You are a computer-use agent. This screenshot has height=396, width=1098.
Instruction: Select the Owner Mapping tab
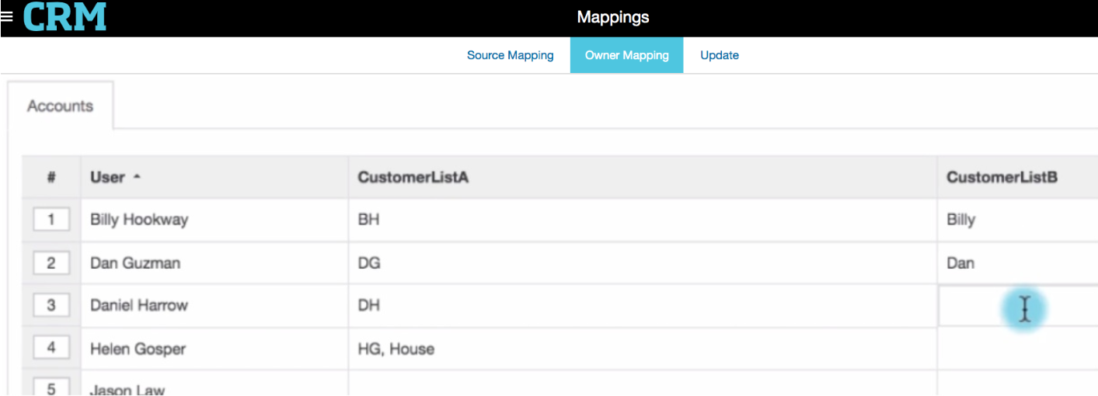coord(626,55)
